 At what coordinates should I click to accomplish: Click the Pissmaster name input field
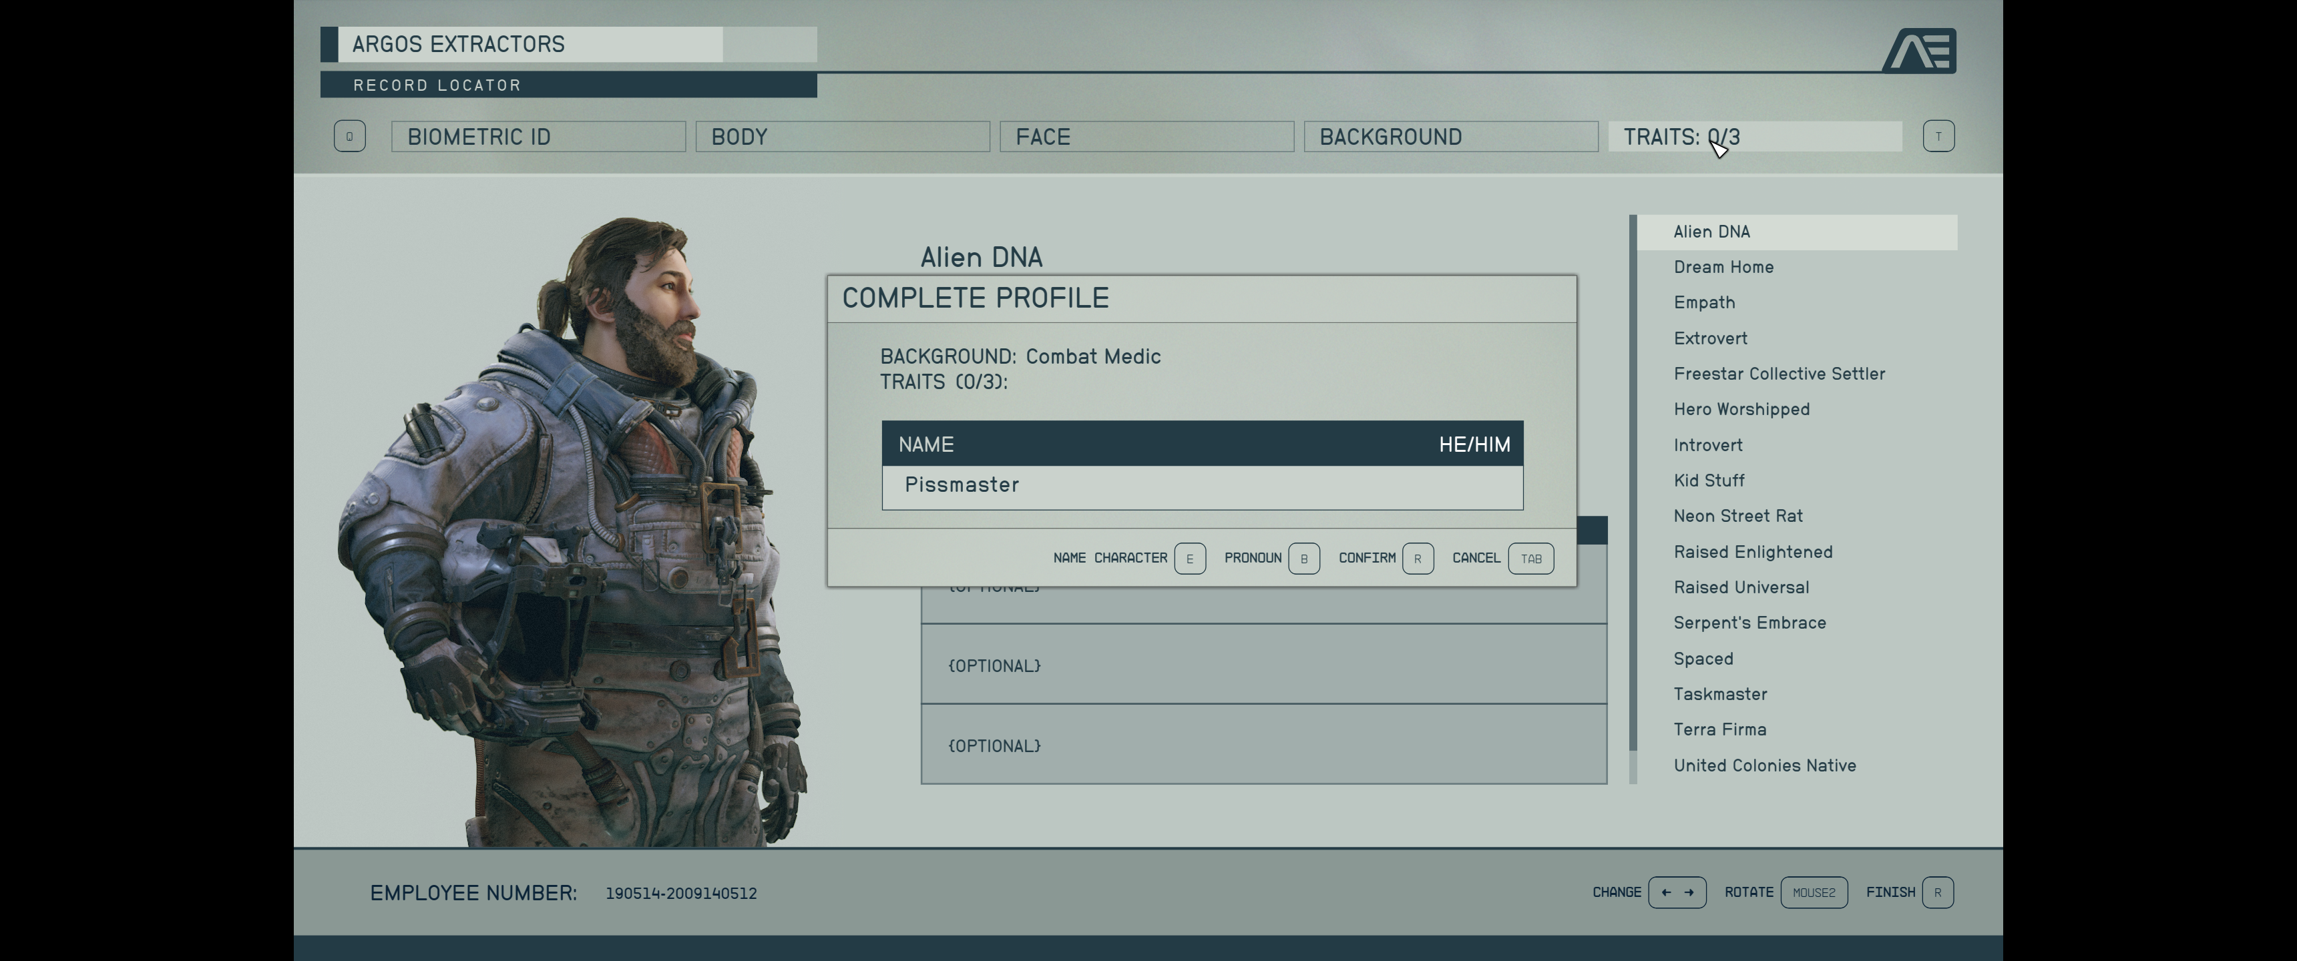tap(1202, 487)
